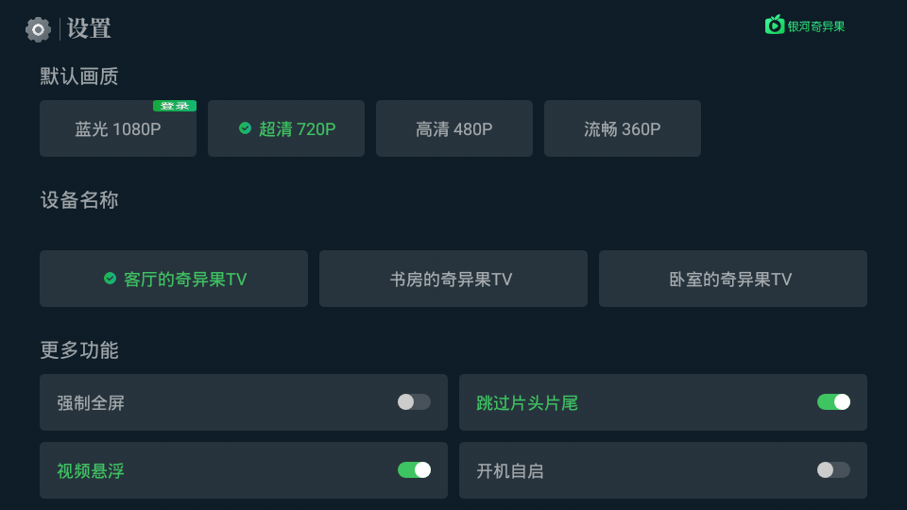This screenshot has width=907, height=510.
Task: Choose 书房的奇异果TV as device name
Action: click(453, 280)
